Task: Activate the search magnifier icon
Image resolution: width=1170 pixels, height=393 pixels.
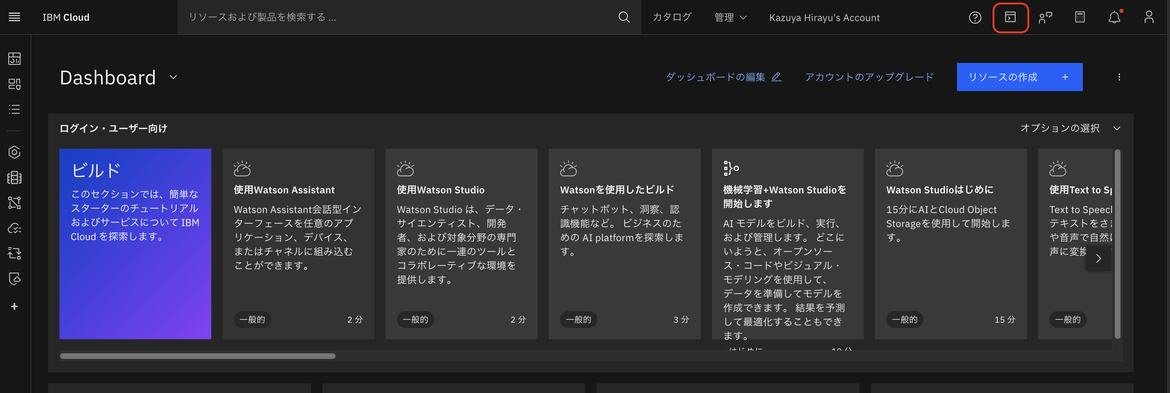Action: (624, 17)
